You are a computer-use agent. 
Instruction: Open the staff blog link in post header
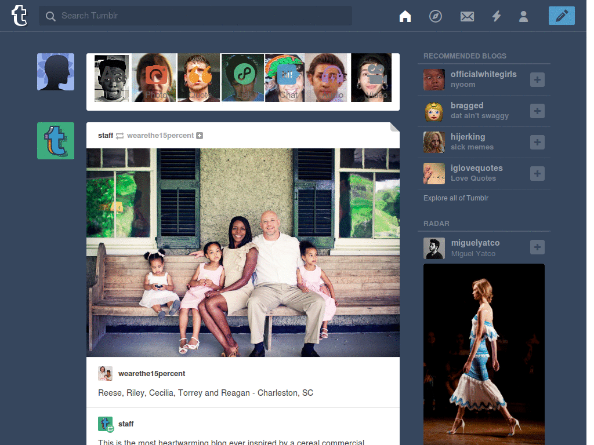(x=106, y=136)
